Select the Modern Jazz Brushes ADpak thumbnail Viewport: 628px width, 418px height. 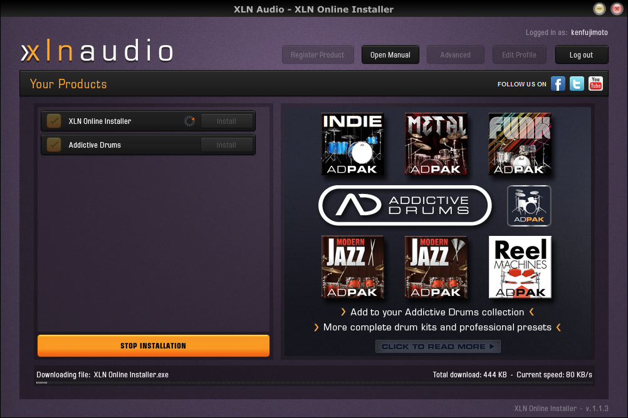coord(436,267)
